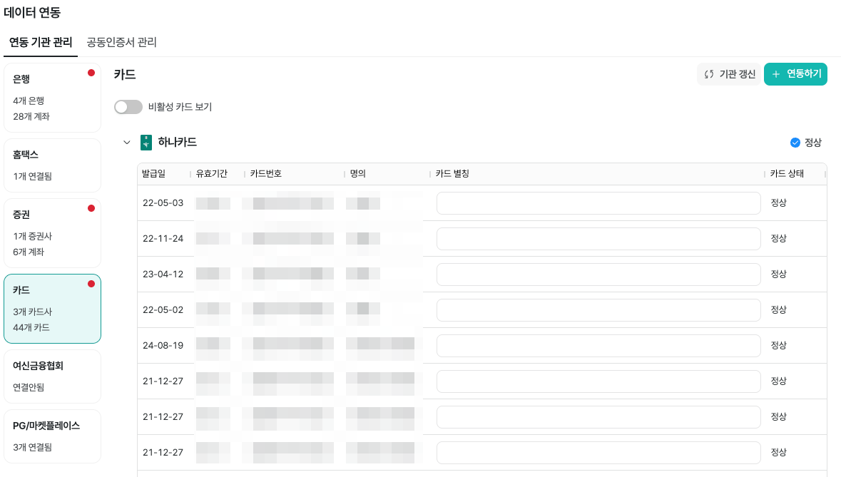Click the plus icon in 연동하기
Image resolution: width=841 pixels, height=477 pixels.
[776, 74]
